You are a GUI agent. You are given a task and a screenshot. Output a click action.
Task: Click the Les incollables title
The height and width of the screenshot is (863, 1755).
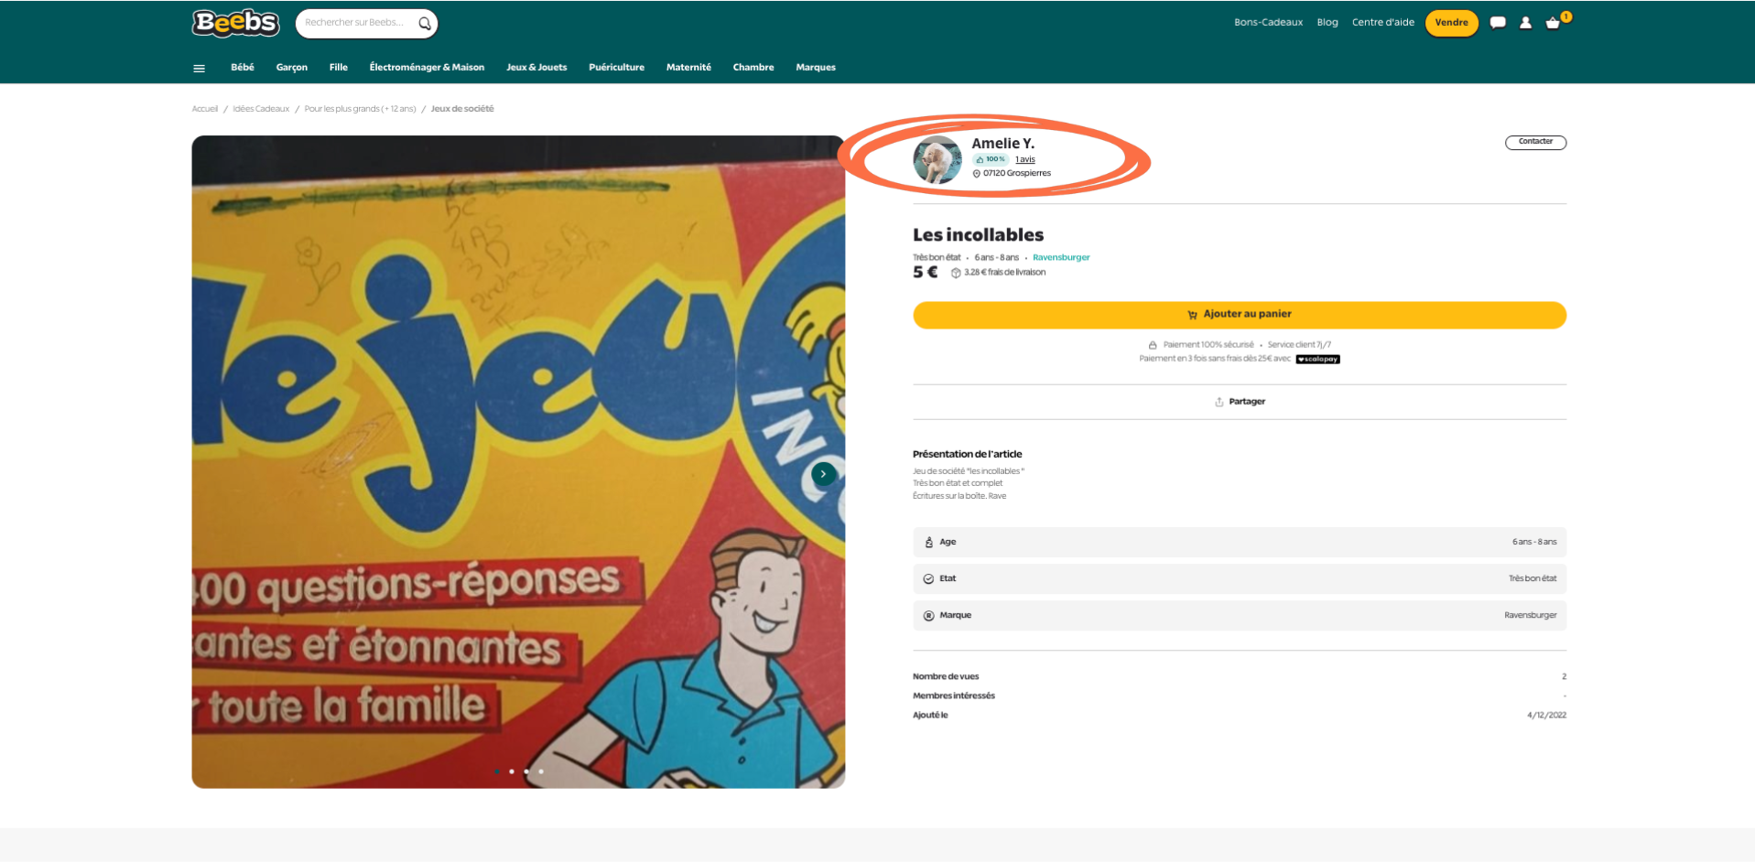tap(978, 235)
